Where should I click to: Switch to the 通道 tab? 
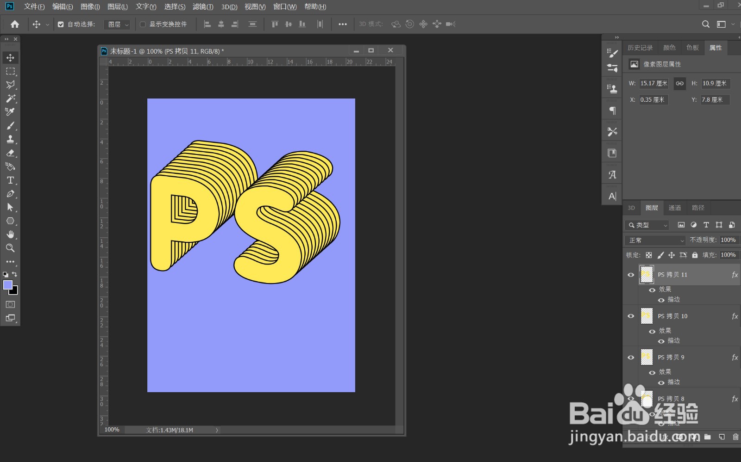click(x=675, y=208)
